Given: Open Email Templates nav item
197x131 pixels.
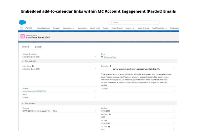Looking at the screenshot, I should tap(158, 28).
